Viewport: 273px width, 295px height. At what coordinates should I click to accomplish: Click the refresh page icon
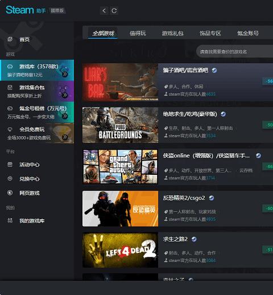(x=114, y=11)
